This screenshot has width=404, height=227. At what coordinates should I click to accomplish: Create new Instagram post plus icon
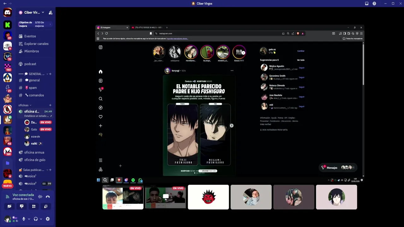pos(100,126)
